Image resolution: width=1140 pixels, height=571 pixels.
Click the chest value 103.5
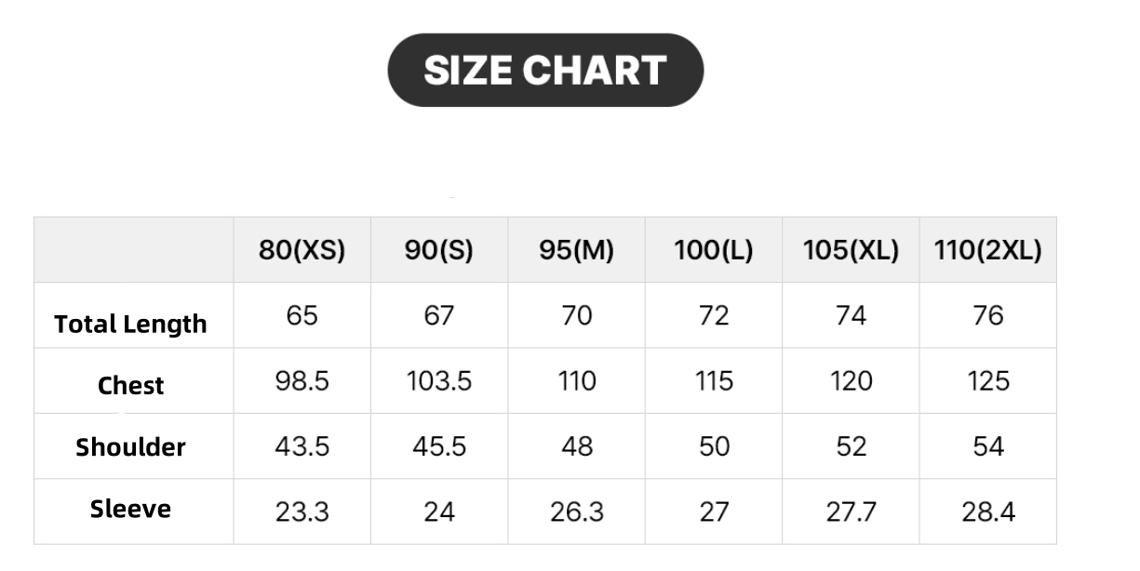pos(439,381)
